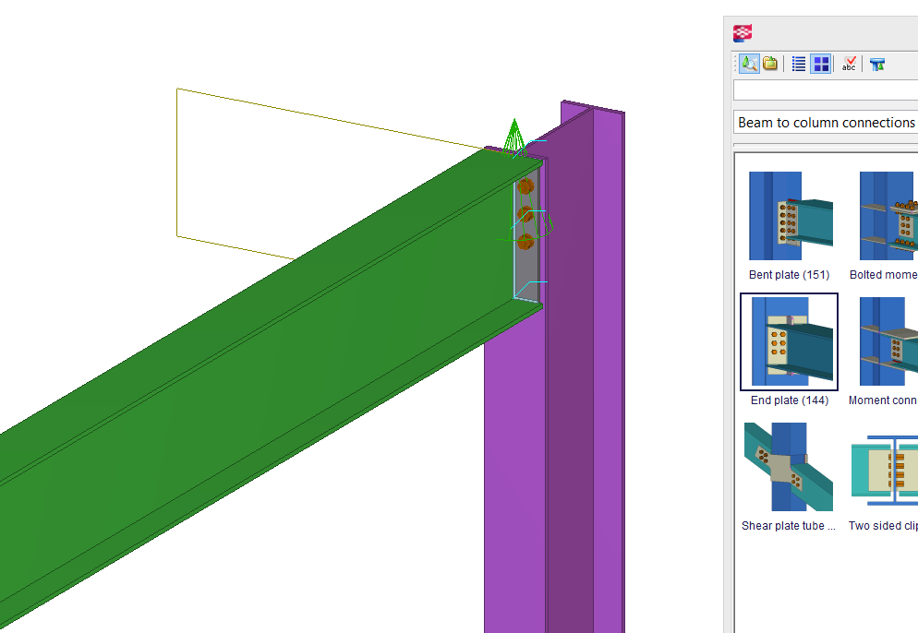The height and width of the screenshot is (633, 918).
Task: Click the Applications and Components panel icon
Action: [744, 32]
